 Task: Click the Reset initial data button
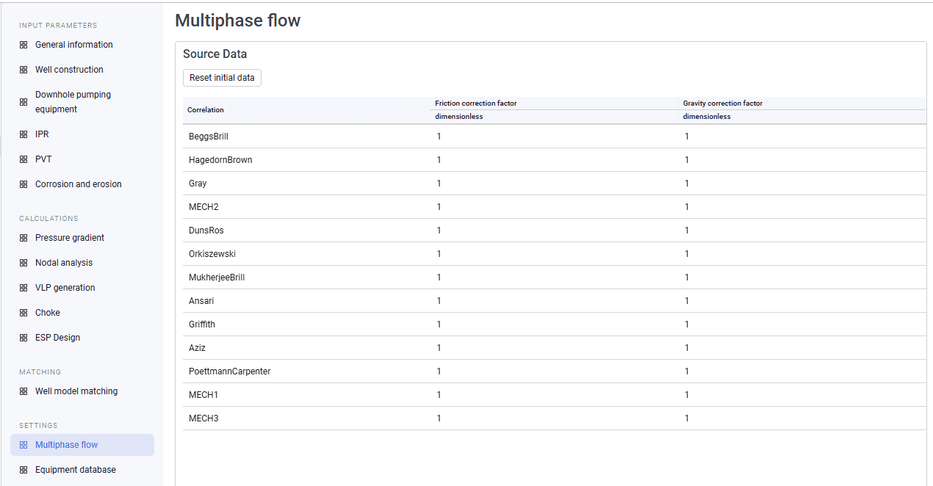coord(222,78)
